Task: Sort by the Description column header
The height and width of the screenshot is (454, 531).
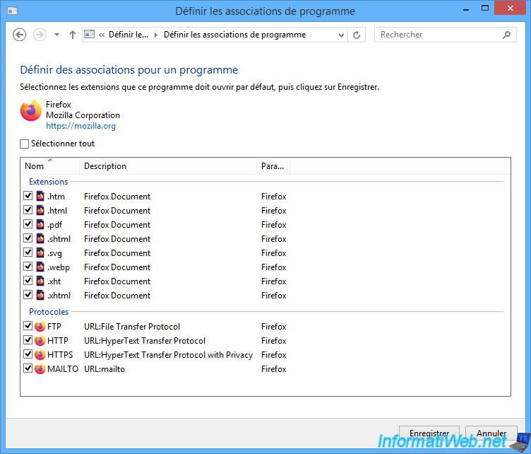Action: pos(168,166)
